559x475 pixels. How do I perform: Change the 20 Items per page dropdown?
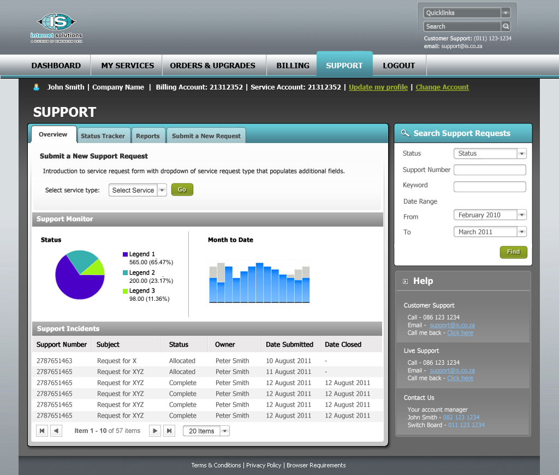[224, 431]
